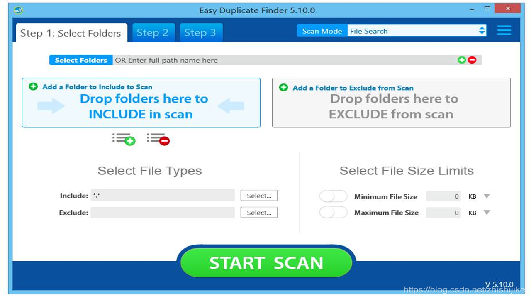Click the Maximum File Size value field
The width and height of the screenshot is (531, 299).
443,213
